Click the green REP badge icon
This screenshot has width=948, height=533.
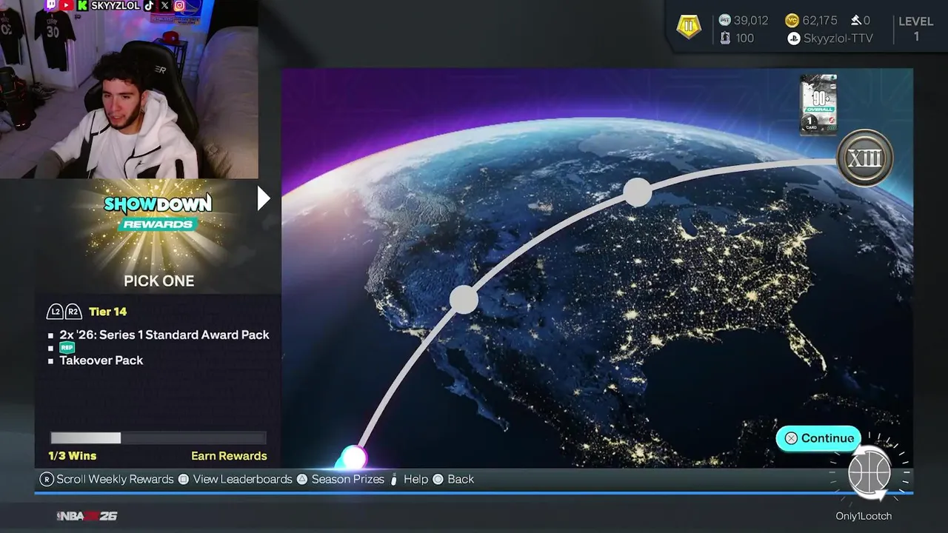point(67,347)
